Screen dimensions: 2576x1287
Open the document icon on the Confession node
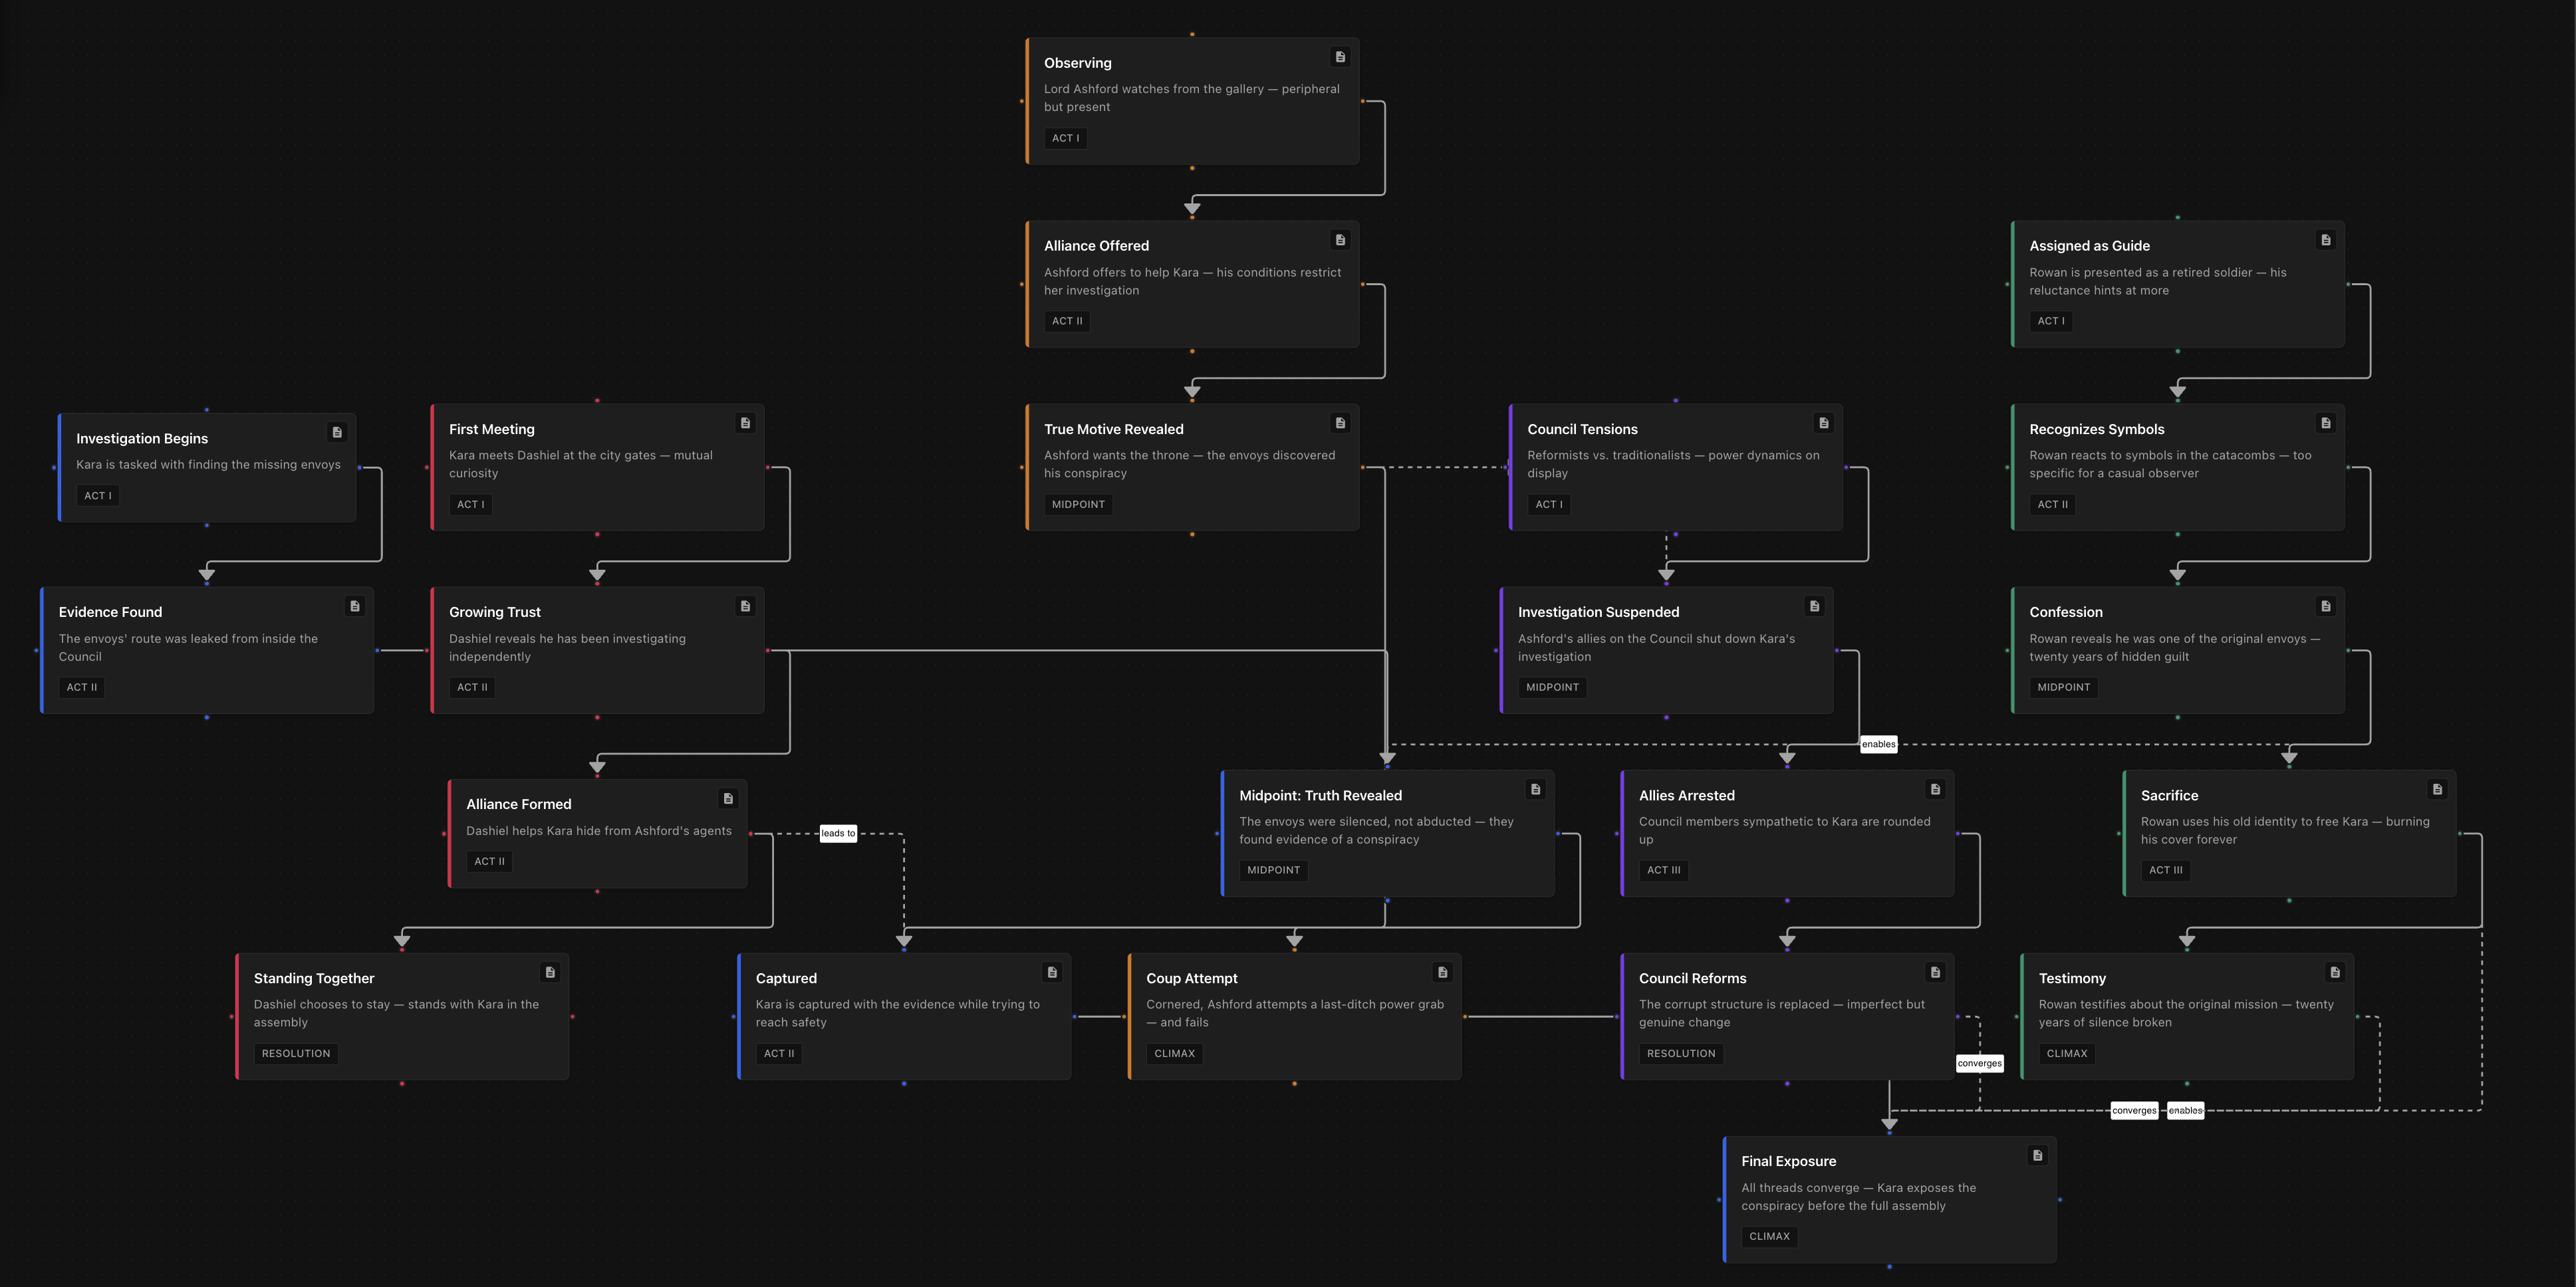click(x=2327, y=606)
